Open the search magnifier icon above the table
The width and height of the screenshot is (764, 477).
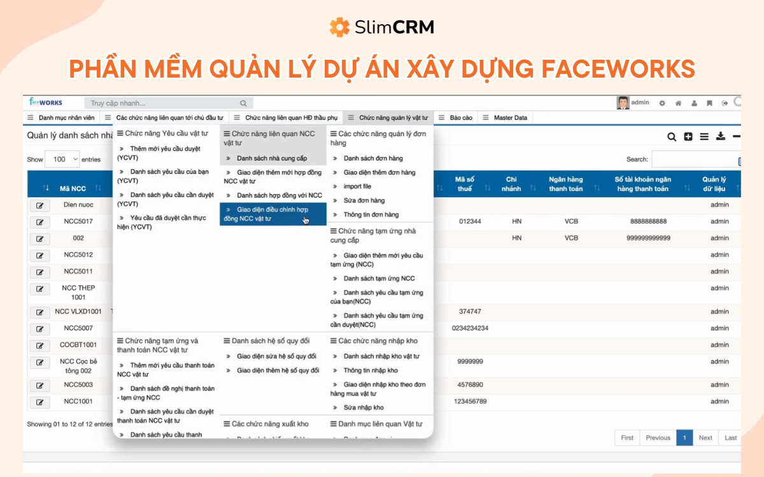(x=672, y=136)
